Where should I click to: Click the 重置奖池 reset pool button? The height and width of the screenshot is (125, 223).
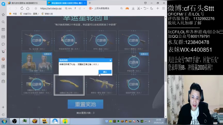point(85,104)
